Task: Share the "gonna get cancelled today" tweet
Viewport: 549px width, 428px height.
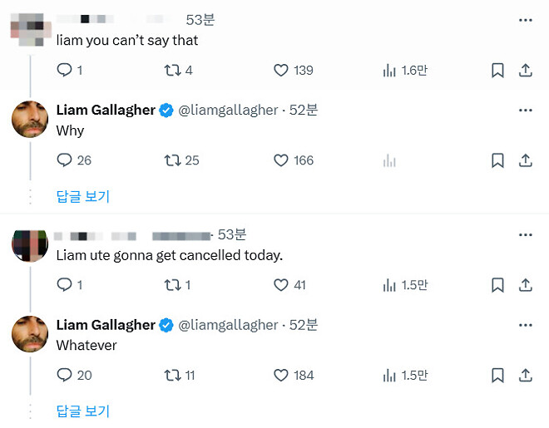Action: point(525,285)
